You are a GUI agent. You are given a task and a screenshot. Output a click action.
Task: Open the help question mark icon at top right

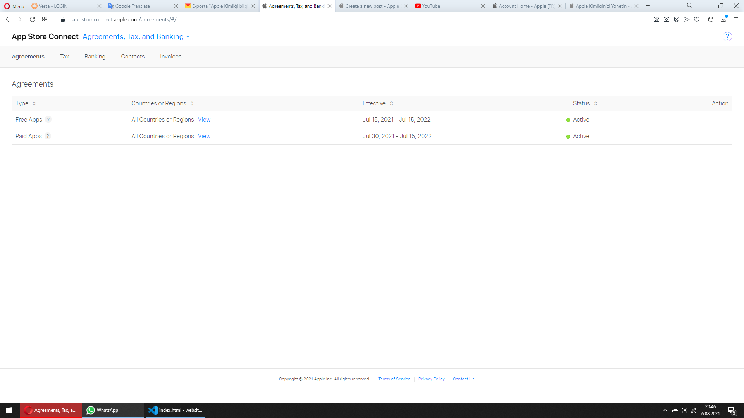pos(727,37)
